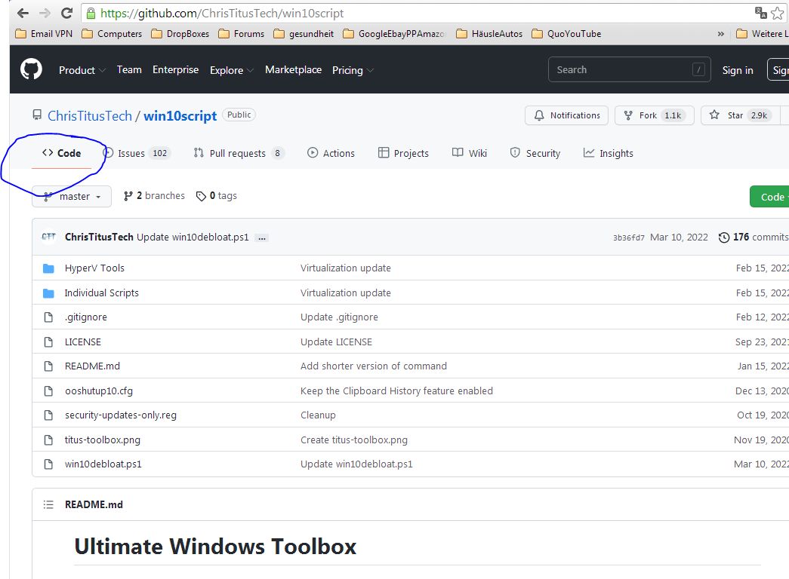The height and width of the screenshot is (579, 789).
Task: Open the green Code dropdown button
Action: point(769,197)
